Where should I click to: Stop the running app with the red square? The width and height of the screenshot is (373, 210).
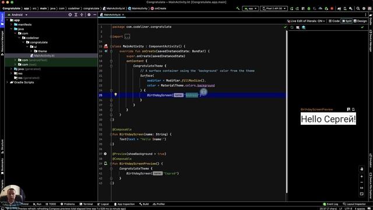(x=332, y=8)
